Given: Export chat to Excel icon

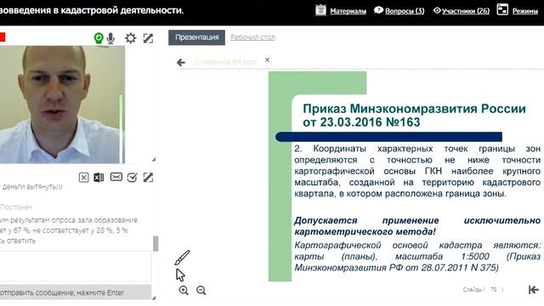Looking at the screenshot, I should (99, 178).
